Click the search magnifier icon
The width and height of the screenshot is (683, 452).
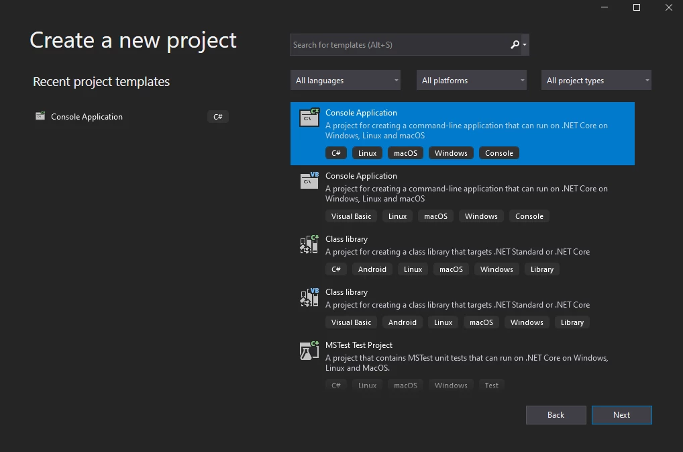point(515,45)
